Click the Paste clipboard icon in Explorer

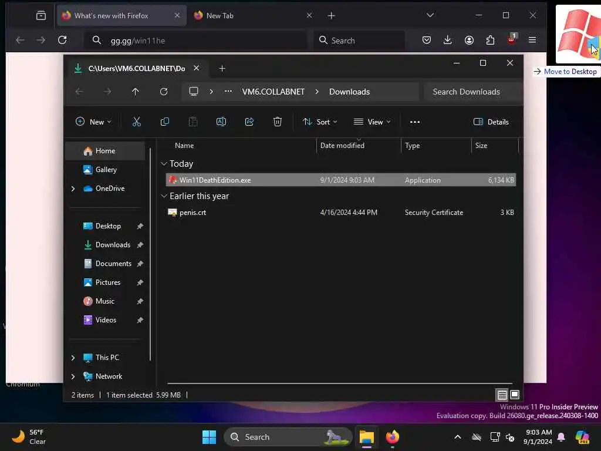click(193, 122)
